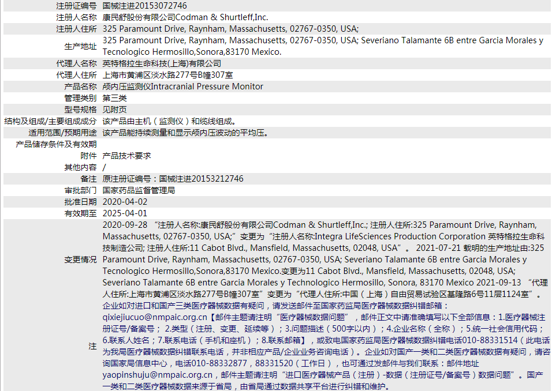The image size is (552, 391).
Task: Click approval date 2020-04-02
Action: 125,202
